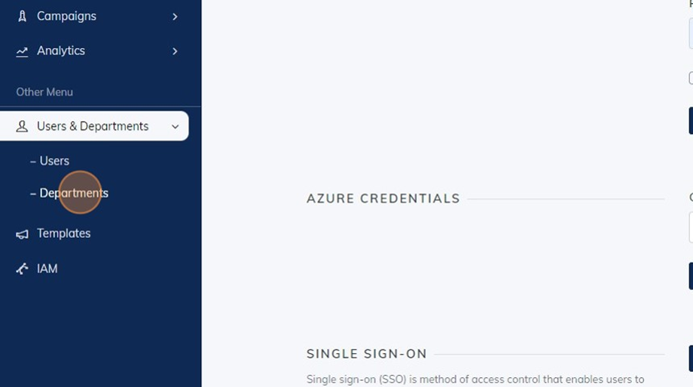Screen dimensions: 693x387
Task: Collapse the Users & Departments chevron
Action: pos(175,126)
